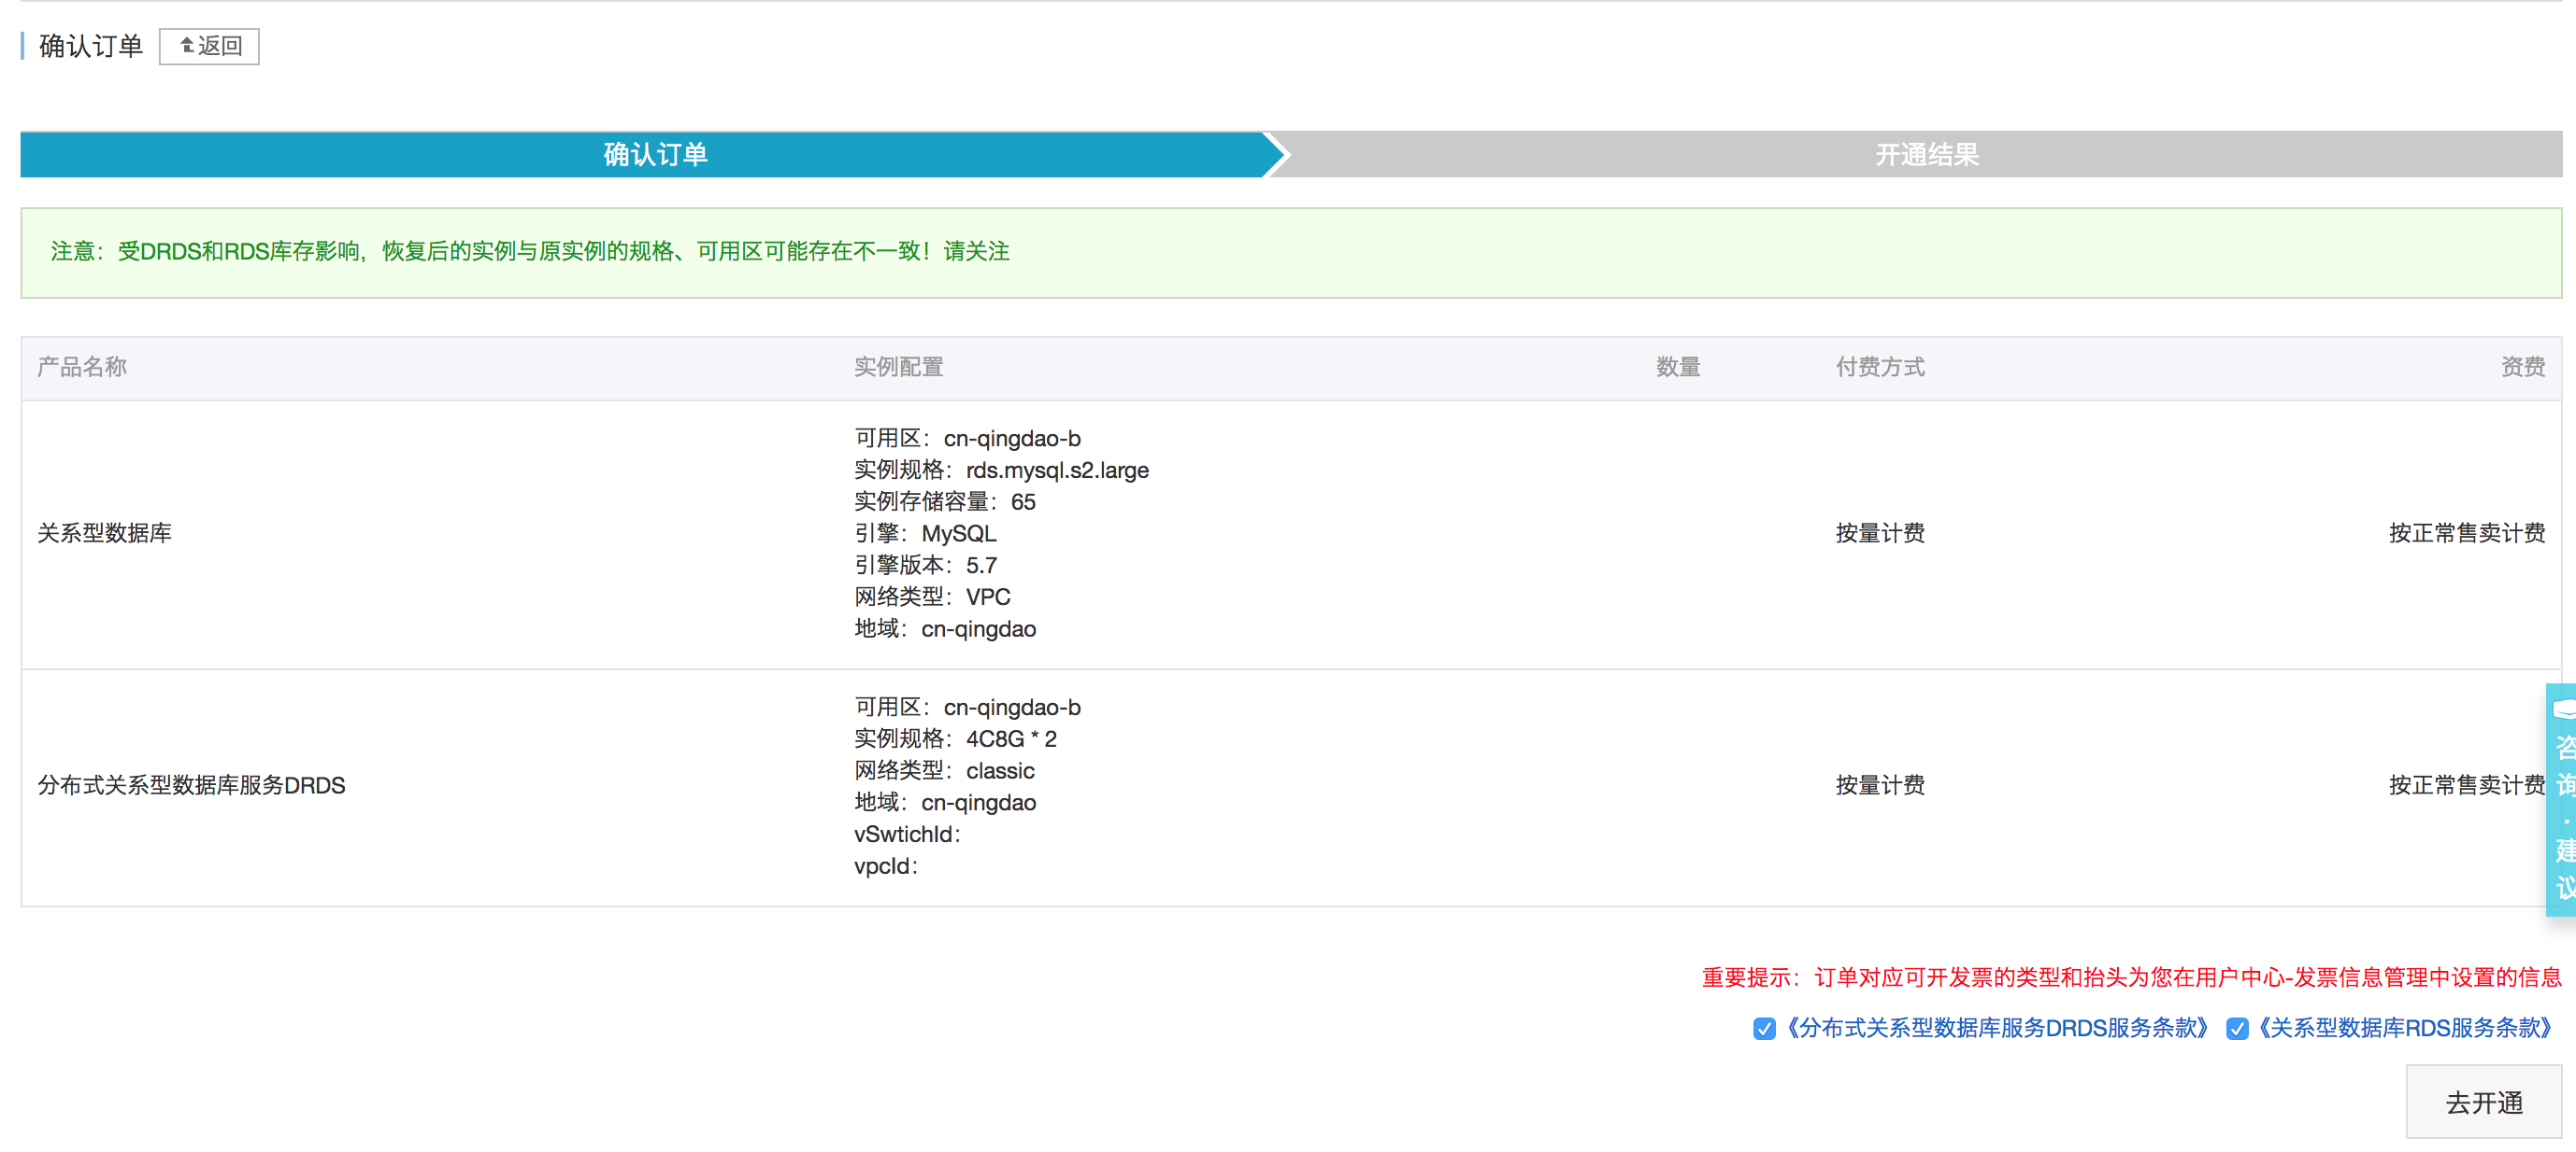Open 《分布式关系型数据库服务DRDS服务条款》 link

1997,1028
